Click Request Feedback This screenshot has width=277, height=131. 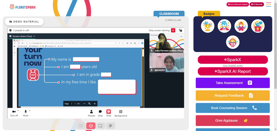point(233,95)
